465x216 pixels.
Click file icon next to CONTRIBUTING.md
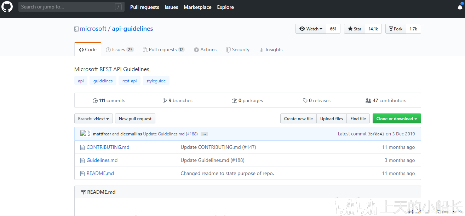click(82, 147)
